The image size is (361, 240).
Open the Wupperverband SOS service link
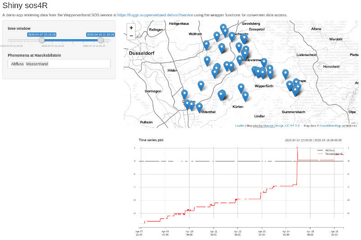155,15
